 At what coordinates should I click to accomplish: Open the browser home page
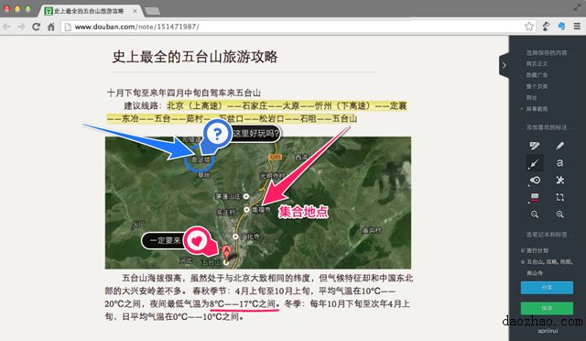pos(51,27)
